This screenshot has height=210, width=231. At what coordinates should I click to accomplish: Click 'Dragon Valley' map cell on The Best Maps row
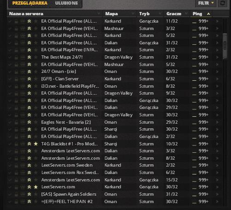[118, 57]
